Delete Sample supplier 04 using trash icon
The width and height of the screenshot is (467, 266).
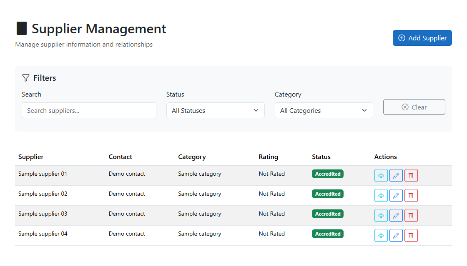click(411, 235)
